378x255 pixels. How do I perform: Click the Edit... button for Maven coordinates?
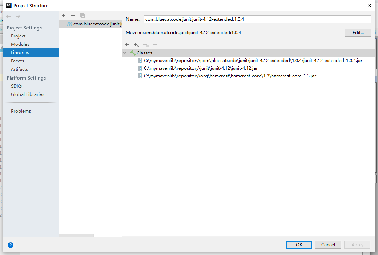tap(358, 33)
